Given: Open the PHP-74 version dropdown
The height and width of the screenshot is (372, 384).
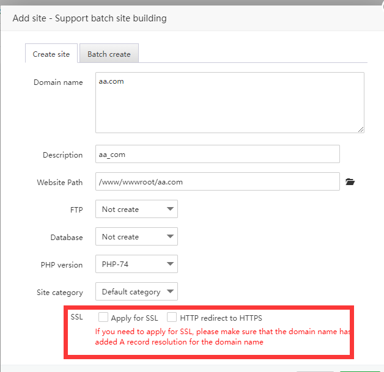Looking at the screenshot, I should [x=136, y=264].
